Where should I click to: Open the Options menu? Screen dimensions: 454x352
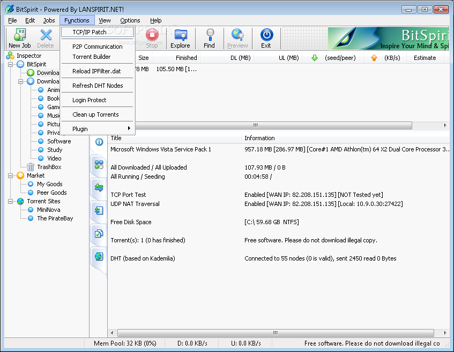coord(130,20)
